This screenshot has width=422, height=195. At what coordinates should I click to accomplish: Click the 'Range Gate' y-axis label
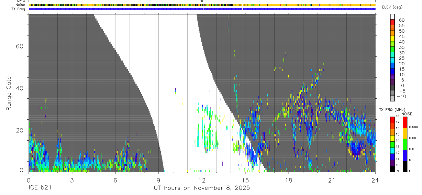[x=9, y=93]
